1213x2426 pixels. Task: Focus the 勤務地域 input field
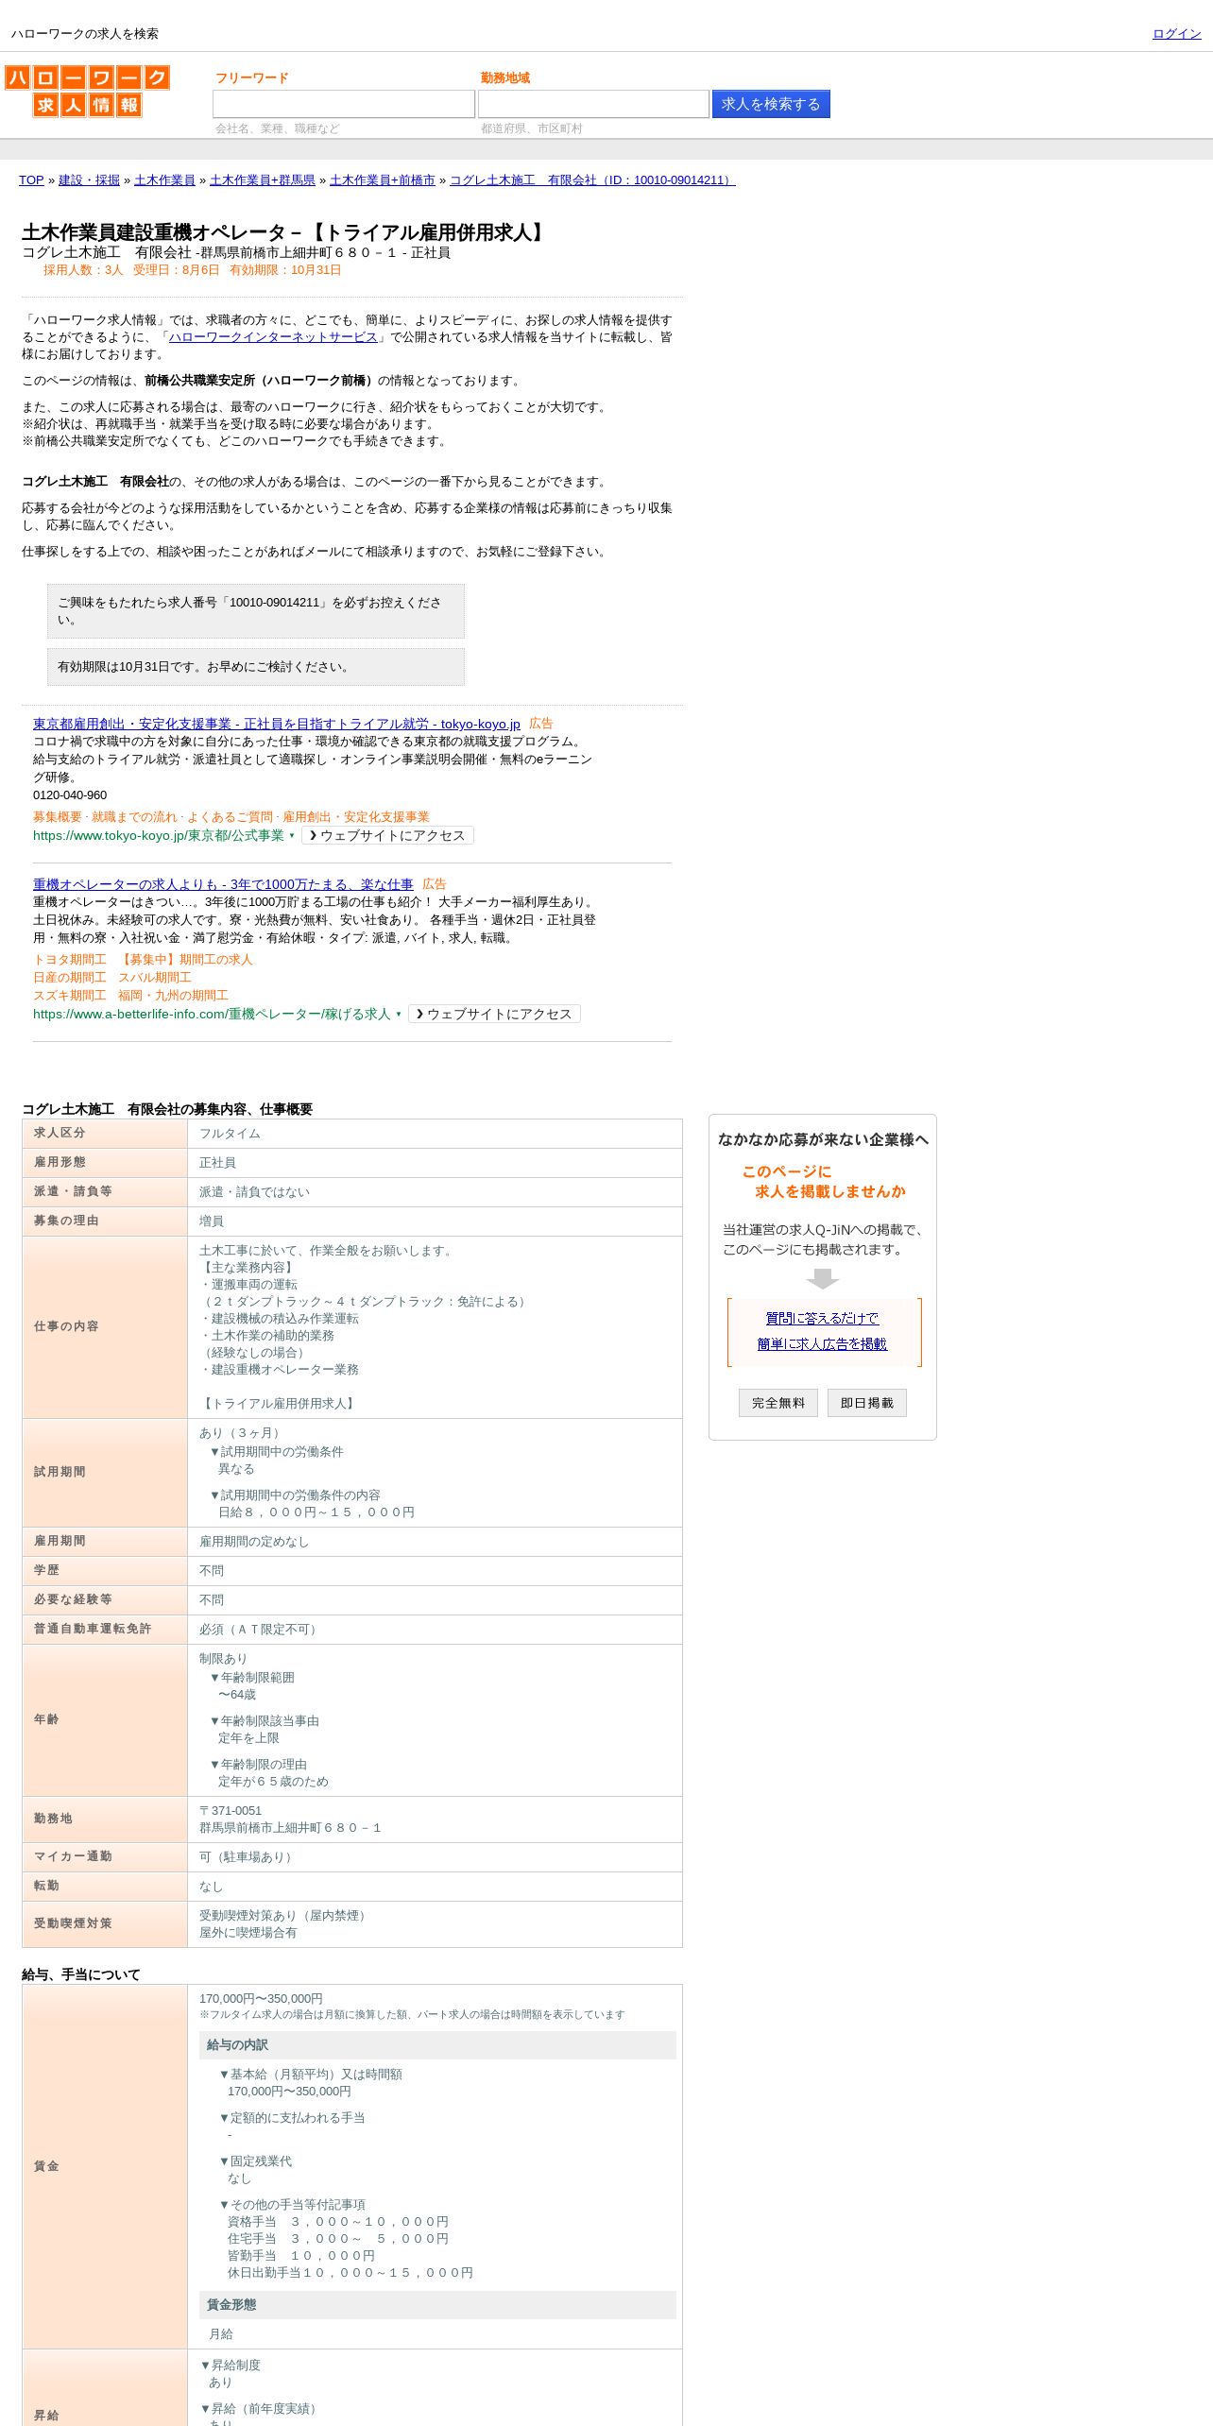pyautogui.click(x=593, y=104)
